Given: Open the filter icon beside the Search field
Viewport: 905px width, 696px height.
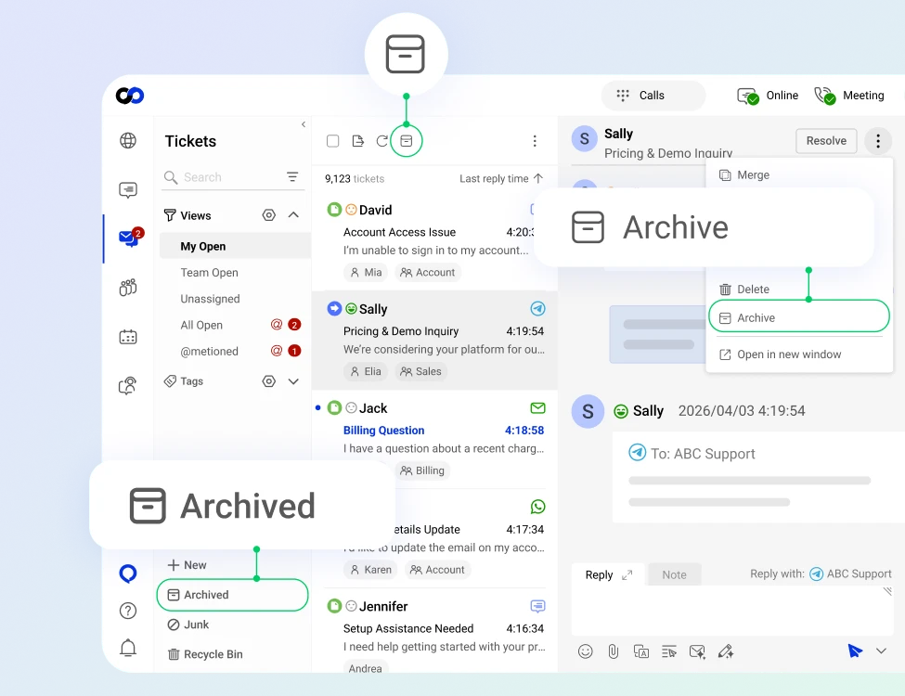Looking at the screenshot, I should [x=292, y=176].
